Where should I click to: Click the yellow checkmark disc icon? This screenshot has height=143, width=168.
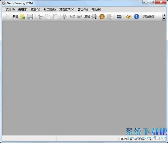click(129, 17)
